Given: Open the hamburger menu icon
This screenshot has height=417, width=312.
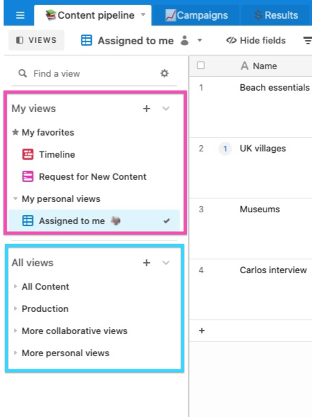Looking at the screenshot, I should pyautogui.click(x=20, y=15).
